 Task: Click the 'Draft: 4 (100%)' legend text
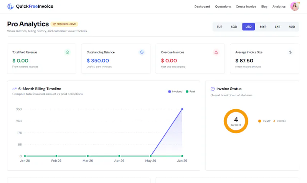tap(274, 121)
